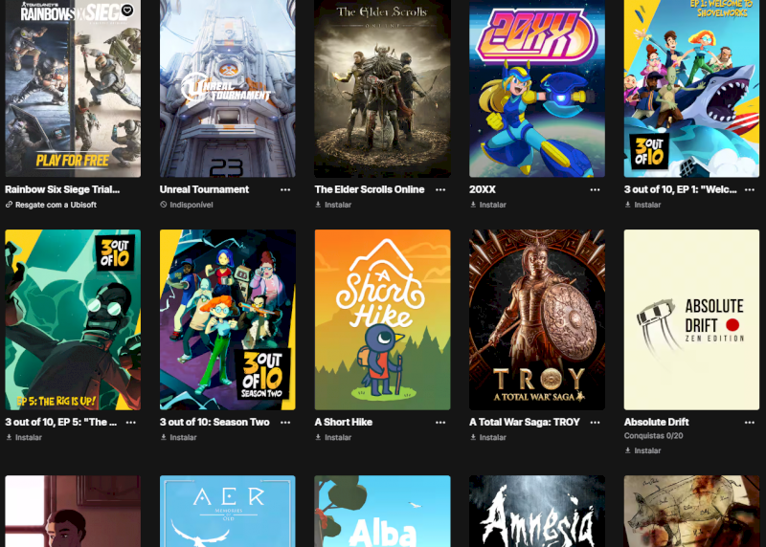Open 3 out of 10 Season Two cover

228,319
